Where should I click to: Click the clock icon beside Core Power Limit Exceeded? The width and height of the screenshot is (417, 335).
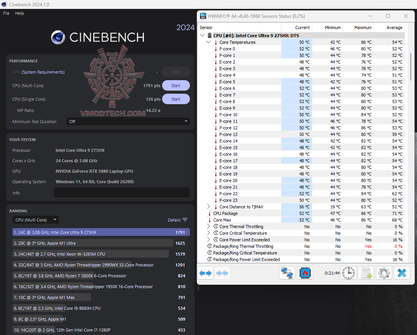pos(216,240)
